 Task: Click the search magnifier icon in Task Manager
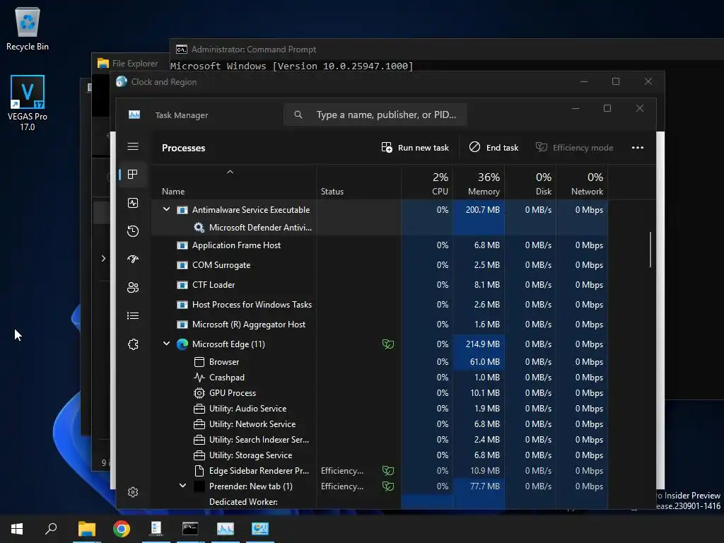click(298, 115)
